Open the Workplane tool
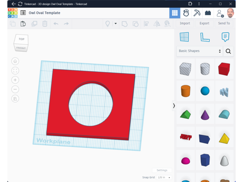243x182 pixels. coord(185,37)
